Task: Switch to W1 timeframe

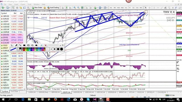Action: coord(137,8)
